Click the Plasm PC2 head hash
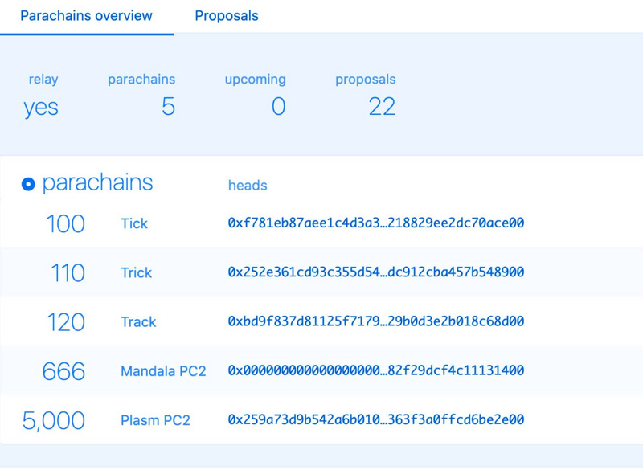The width and height of the screenshot is (643, 470). tap(376, 420)
